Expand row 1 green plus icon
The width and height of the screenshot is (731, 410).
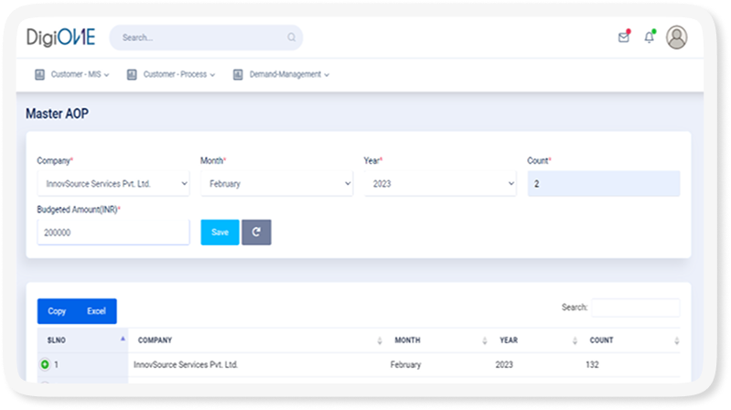click(x=45, y=364)
